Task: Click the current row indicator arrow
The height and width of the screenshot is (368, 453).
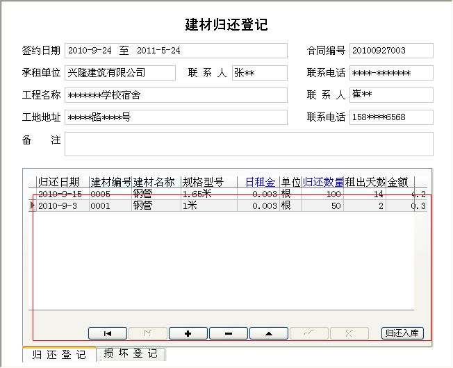Action: (x=32, y=206)
